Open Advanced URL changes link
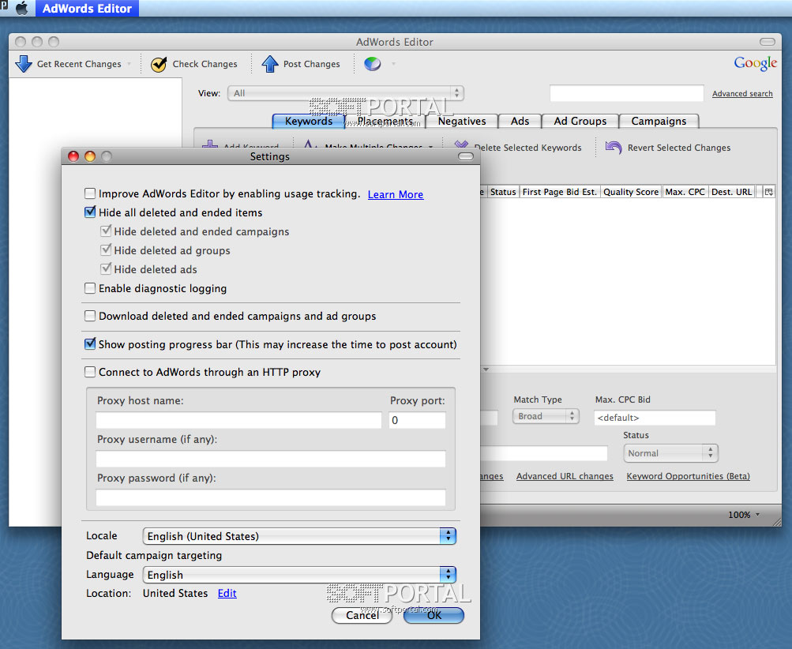Viewport: 792px width, 649px height. pos(565,476)
